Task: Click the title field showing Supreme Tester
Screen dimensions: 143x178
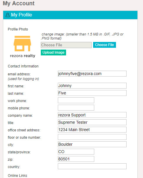Action: 92,122
